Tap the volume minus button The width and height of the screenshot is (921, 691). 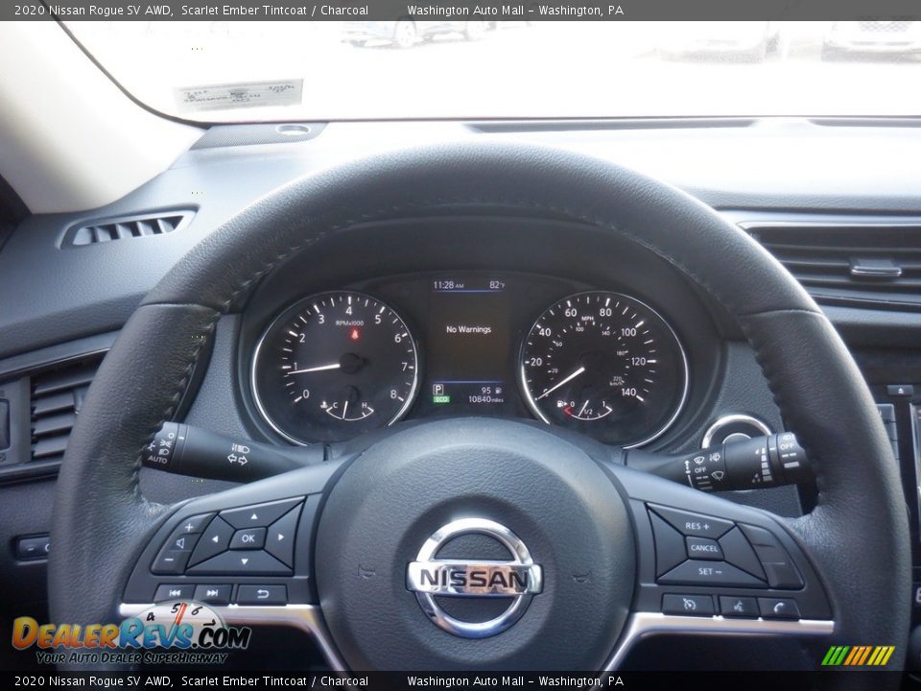169,560
